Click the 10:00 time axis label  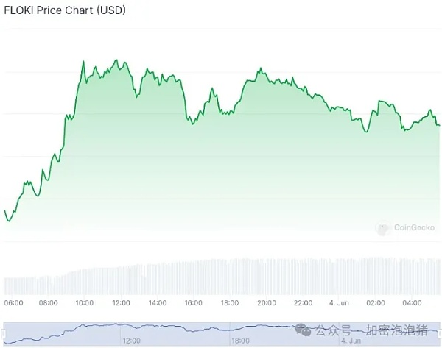85,302
